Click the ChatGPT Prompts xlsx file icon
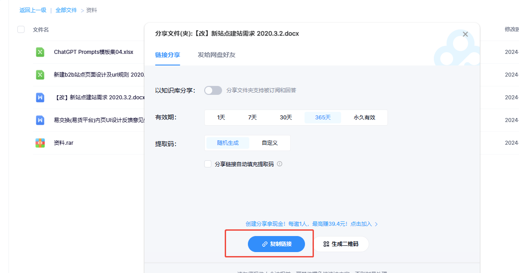 40,52
